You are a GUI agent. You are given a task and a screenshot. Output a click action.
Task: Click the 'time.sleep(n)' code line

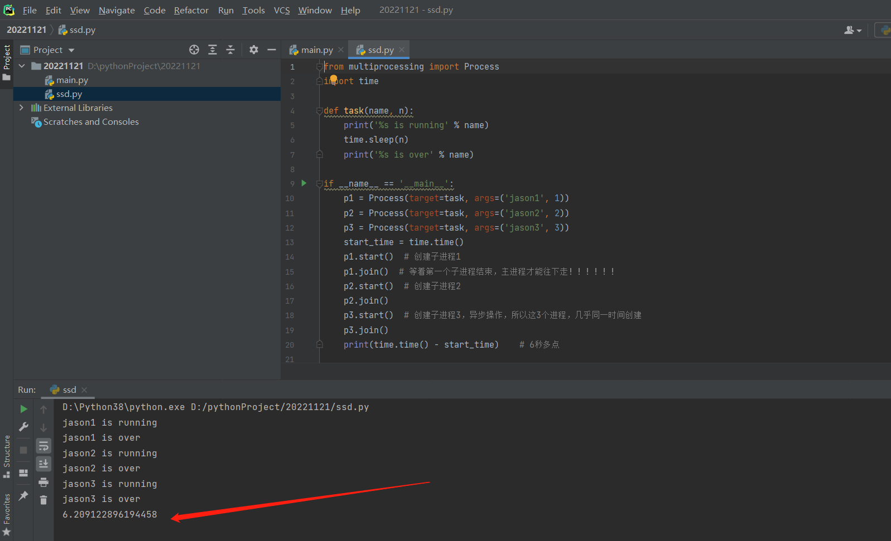[x=376, y=140]
